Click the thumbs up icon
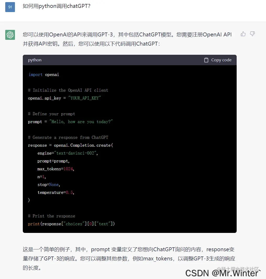The image size is (266, 279). (x=243, y=34)
